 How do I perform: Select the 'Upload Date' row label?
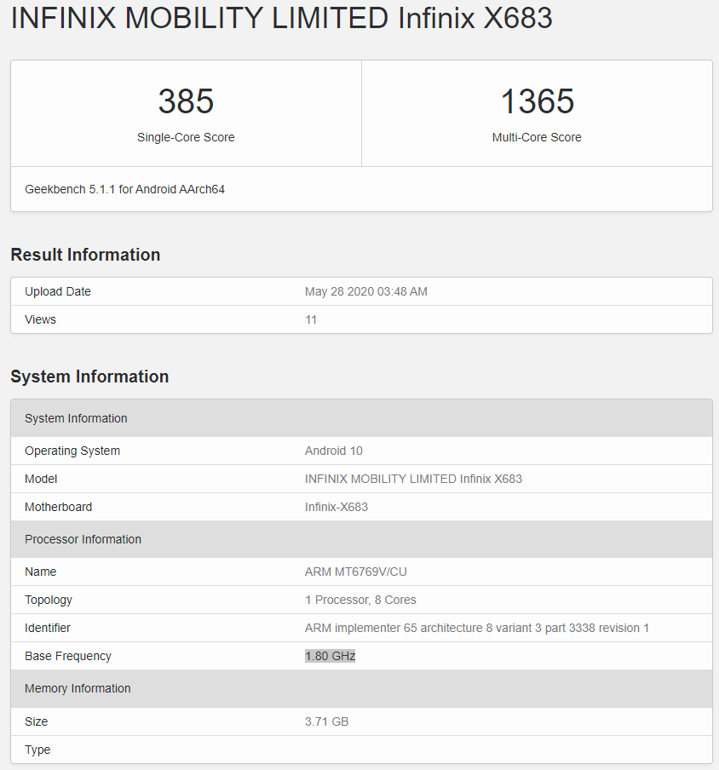pyautogui.click(x=58, y=291)
